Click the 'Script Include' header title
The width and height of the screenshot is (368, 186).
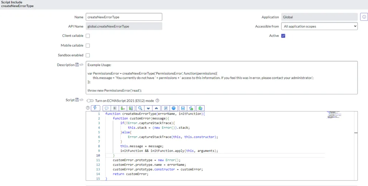click(x=12, y=3)
